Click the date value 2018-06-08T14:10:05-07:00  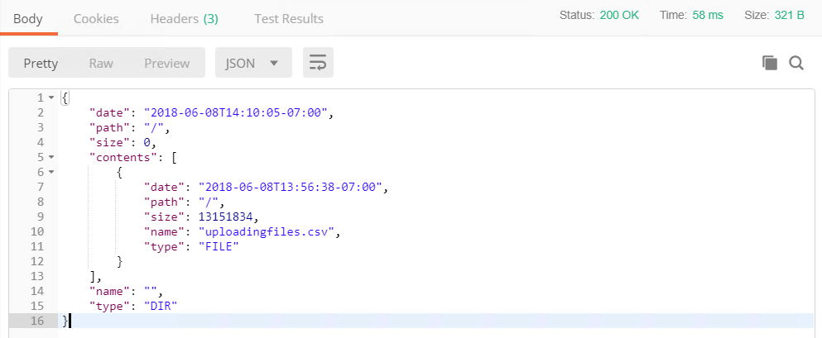point(236,112)
